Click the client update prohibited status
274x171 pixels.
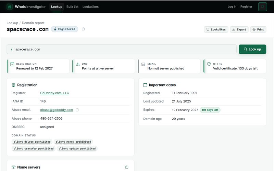(x=77, y=148)
